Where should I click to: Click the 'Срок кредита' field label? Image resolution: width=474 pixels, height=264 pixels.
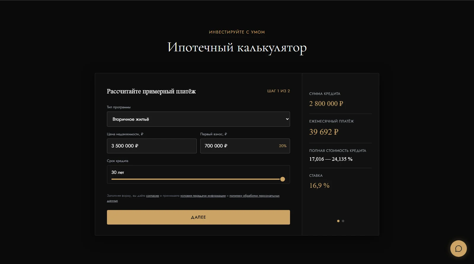118,161
